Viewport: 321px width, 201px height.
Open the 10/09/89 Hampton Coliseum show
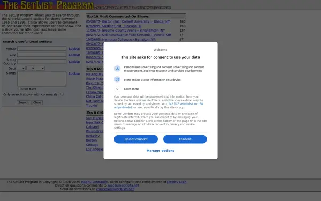coord(121,39)
